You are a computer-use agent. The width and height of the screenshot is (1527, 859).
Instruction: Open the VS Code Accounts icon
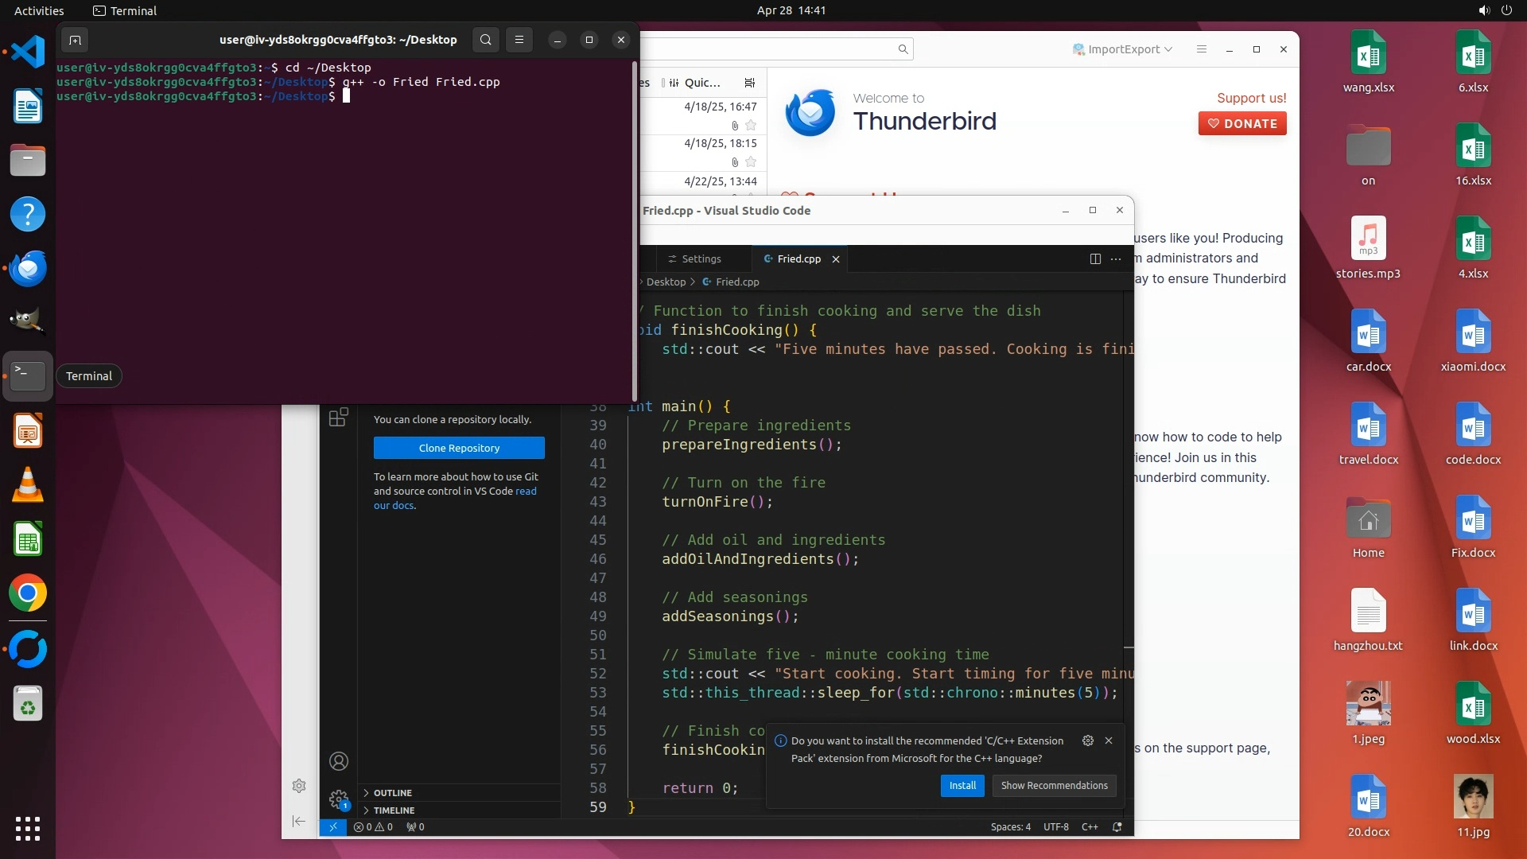(x=339, y=761)
